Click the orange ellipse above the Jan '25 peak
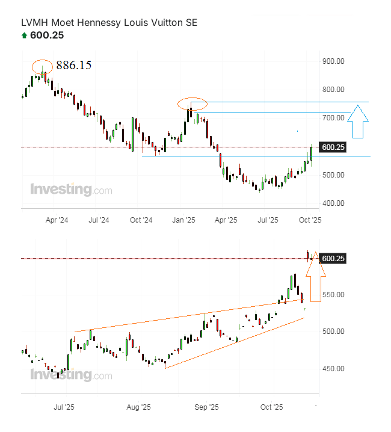The image size is (391, 432). point(192,103)
